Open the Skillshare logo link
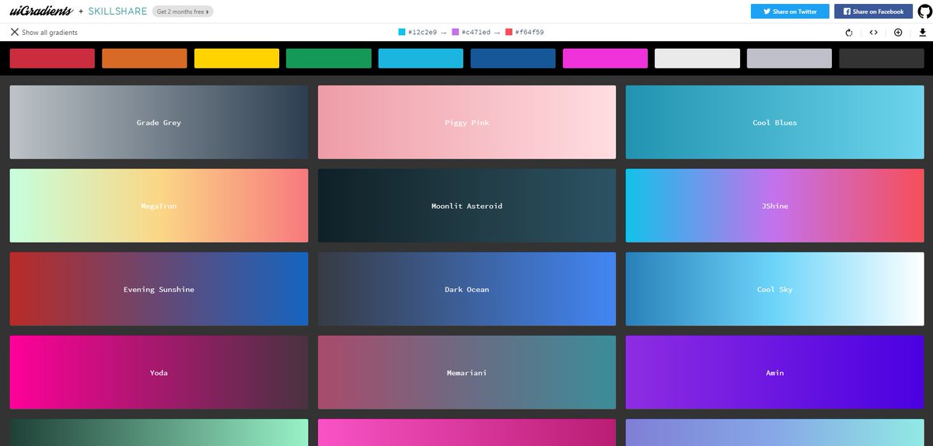The image size is (933, 446). click(117, 12)
